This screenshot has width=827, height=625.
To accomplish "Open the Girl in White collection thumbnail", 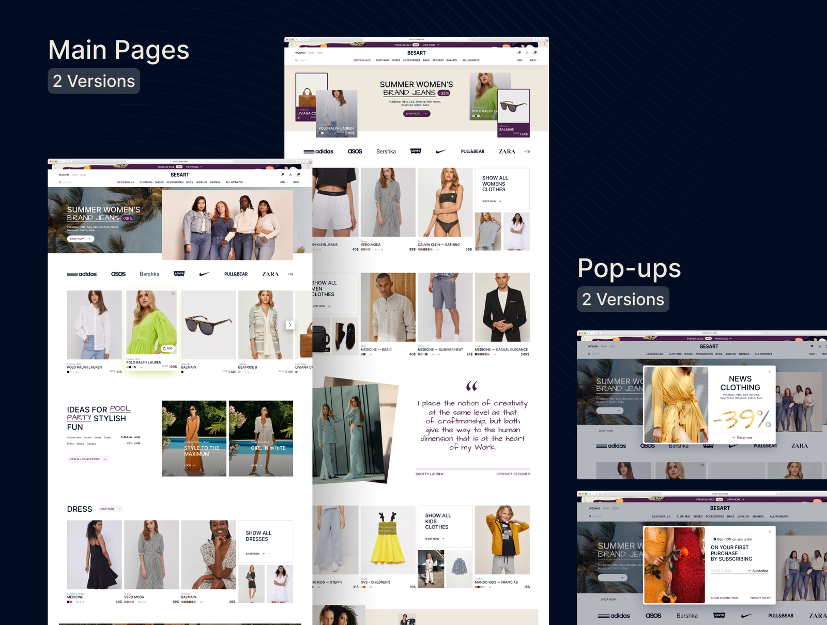I will pos(261,438).
